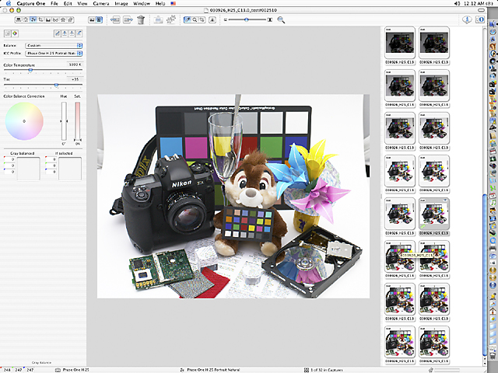Open the batch process gears icon
Viewport: 498px width, 373px height.
tap(171, 19)
